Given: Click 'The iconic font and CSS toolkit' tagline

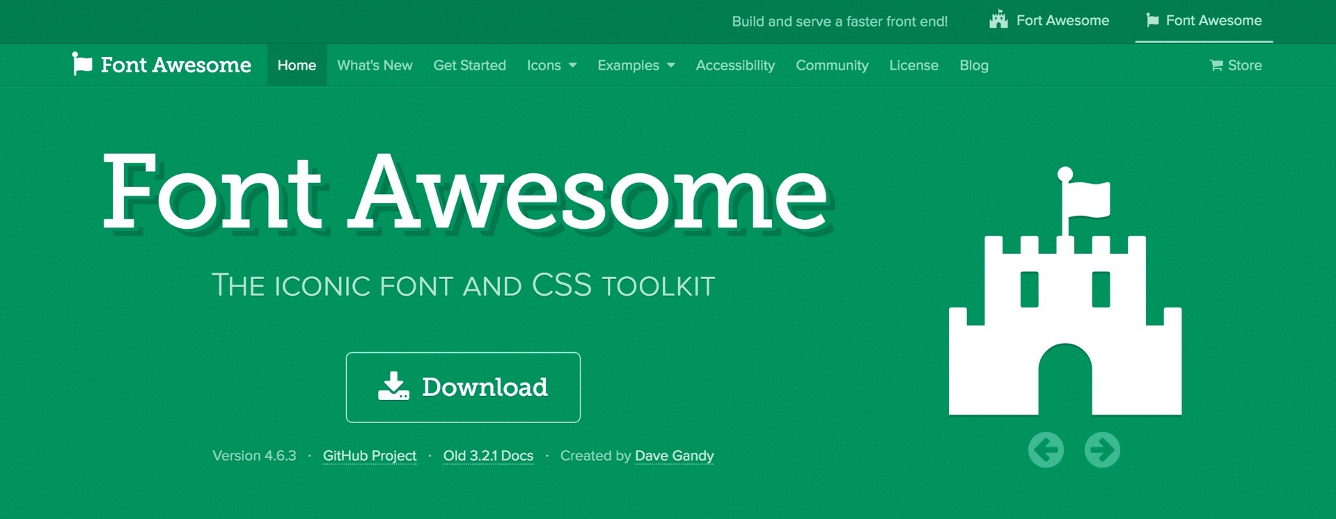Looking at the screenshot, I should [x=463, y=285].
